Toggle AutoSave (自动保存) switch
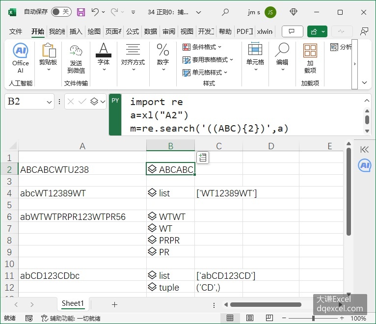The height and width of the screenshot is (324, 376). tap(61, 12)
